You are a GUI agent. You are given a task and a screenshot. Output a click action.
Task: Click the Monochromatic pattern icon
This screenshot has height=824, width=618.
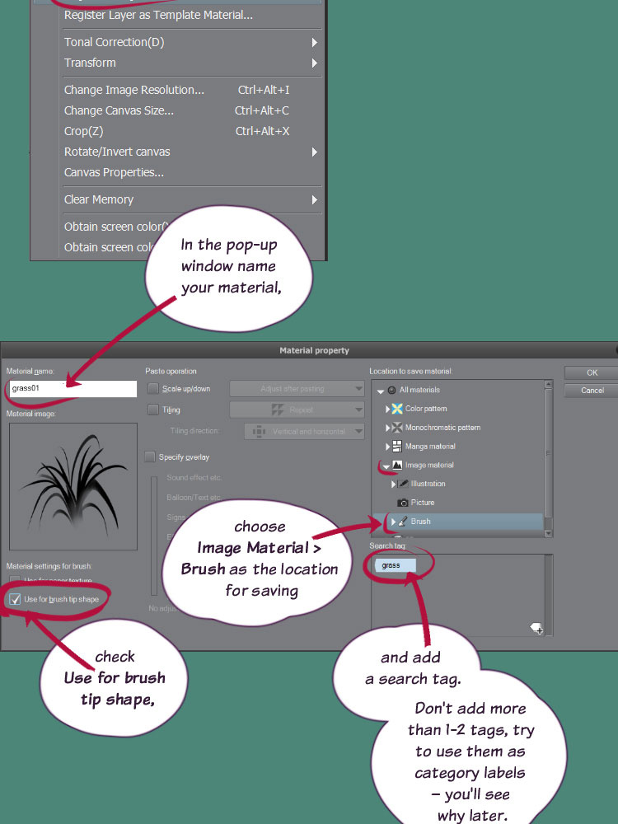397,428
